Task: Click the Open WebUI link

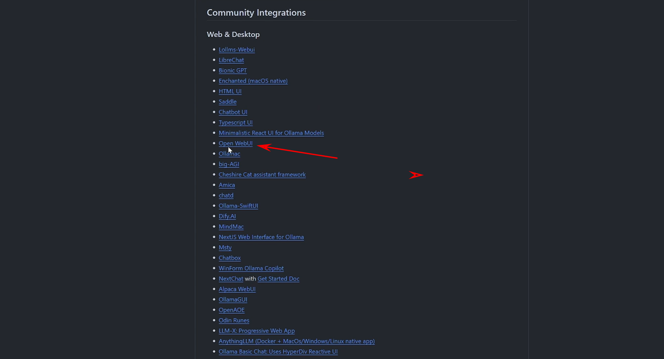Action: (x=236, y=143)
